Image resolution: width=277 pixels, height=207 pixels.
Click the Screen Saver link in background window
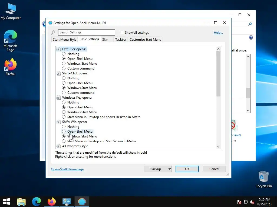coord(236,135)
